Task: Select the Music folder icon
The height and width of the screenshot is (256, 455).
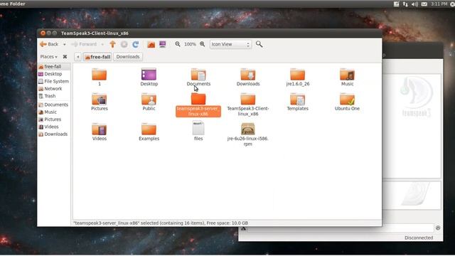Action: 348,75
